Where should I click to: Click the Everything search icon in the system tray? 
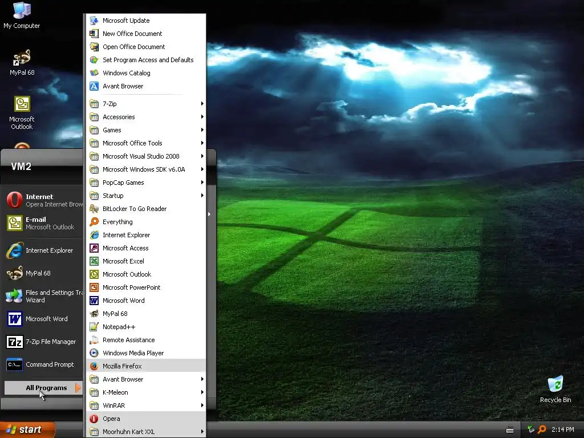tap(542, 429)
